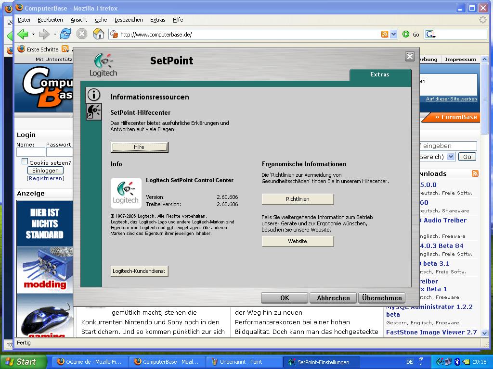Switch to the Extras tab in SetPoint

tap(380, 74)
